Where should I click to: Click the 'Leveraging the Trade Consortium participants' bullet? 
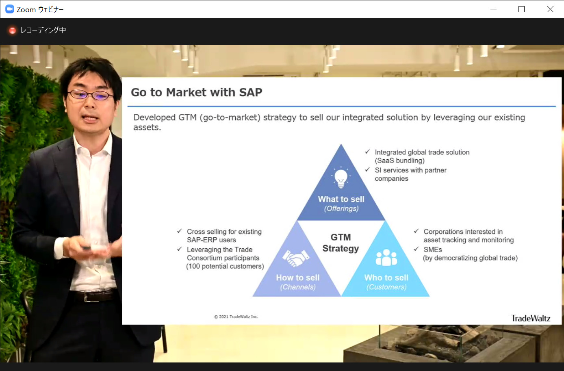tap(223, 254)
